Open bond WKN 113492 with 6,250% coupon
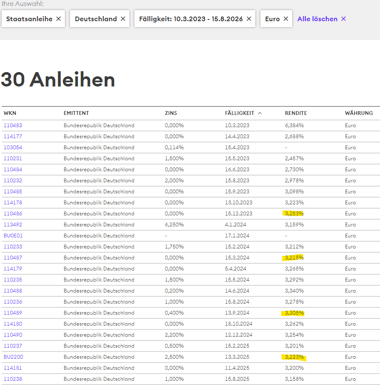Image resolution: width=380 pixels, height=385 pixels. point(13,225)
